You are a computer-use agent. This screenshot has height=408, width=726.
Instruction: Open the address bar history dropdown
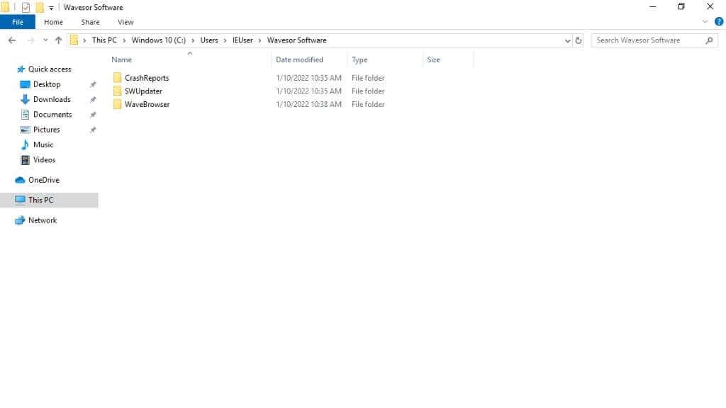567,40
